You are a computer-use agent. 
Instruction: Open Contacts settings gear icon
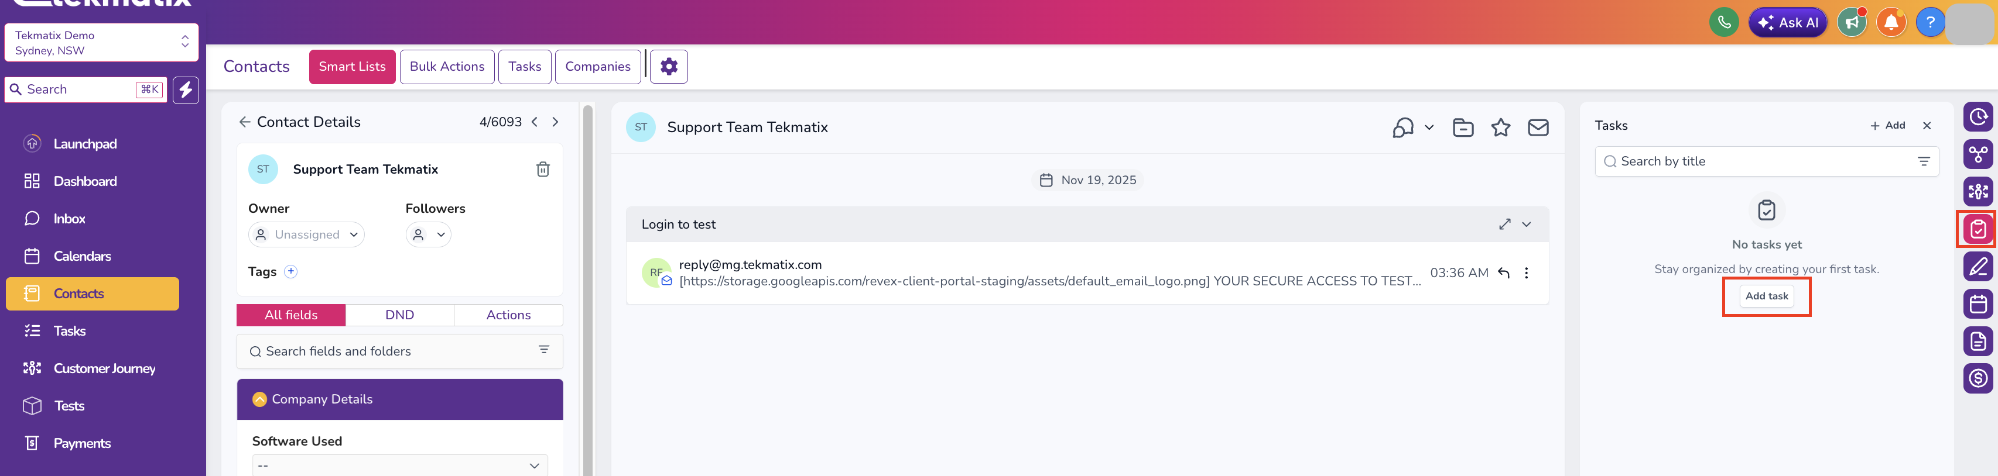(x=669, y=67)
